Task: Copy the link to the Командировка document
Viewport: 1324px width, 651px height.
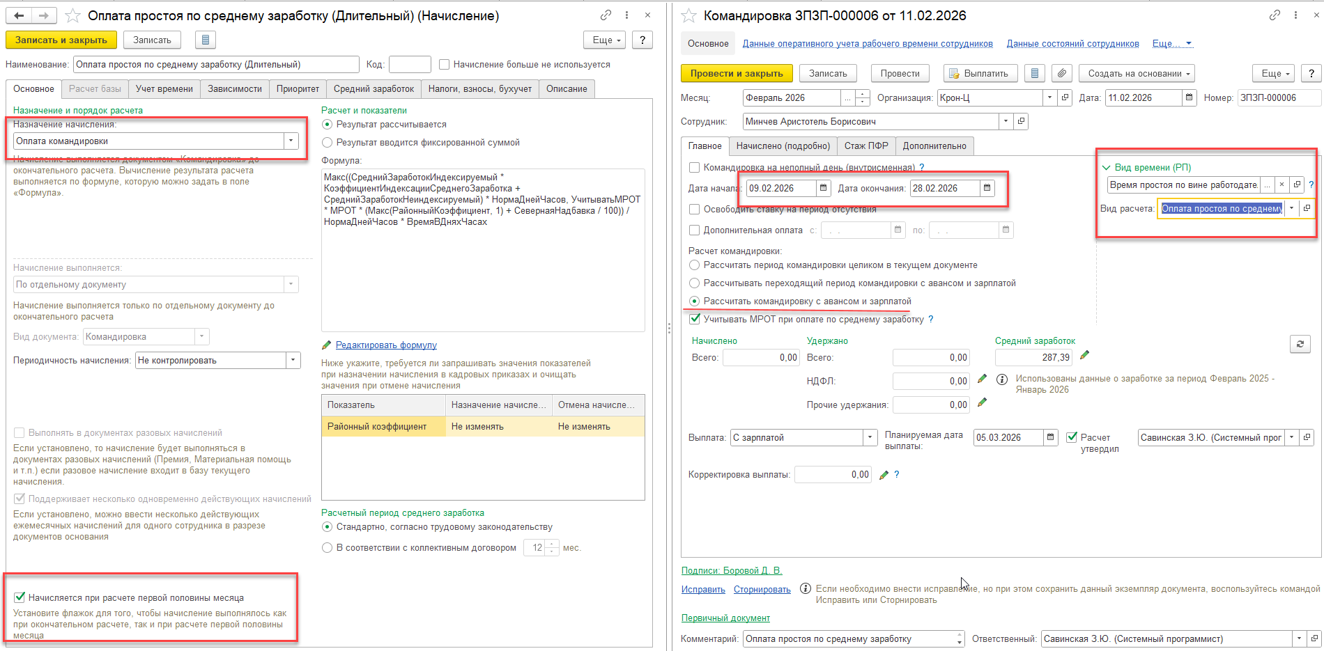Action: [x=1275, y=15]
